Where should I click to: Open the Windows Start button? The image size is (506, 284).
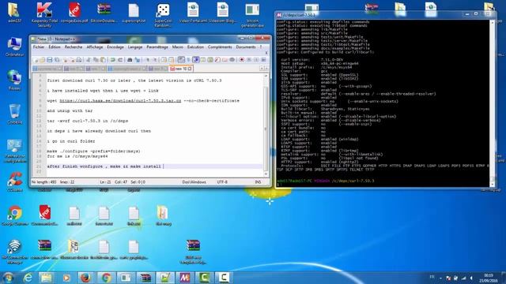tap(8, 278)
